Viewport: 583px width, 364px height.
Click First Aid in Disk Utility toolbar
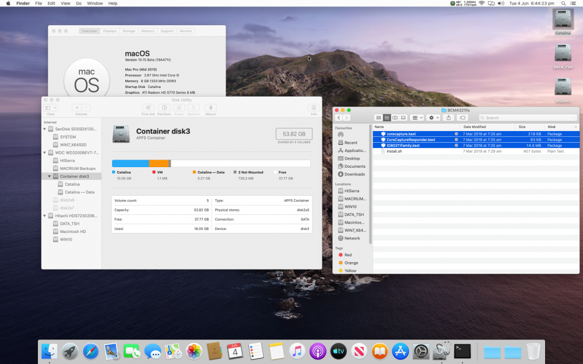tap(148, 108)
